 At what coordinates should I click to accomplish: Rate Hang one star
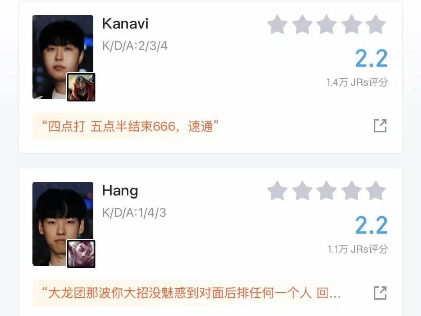[278, 191]
